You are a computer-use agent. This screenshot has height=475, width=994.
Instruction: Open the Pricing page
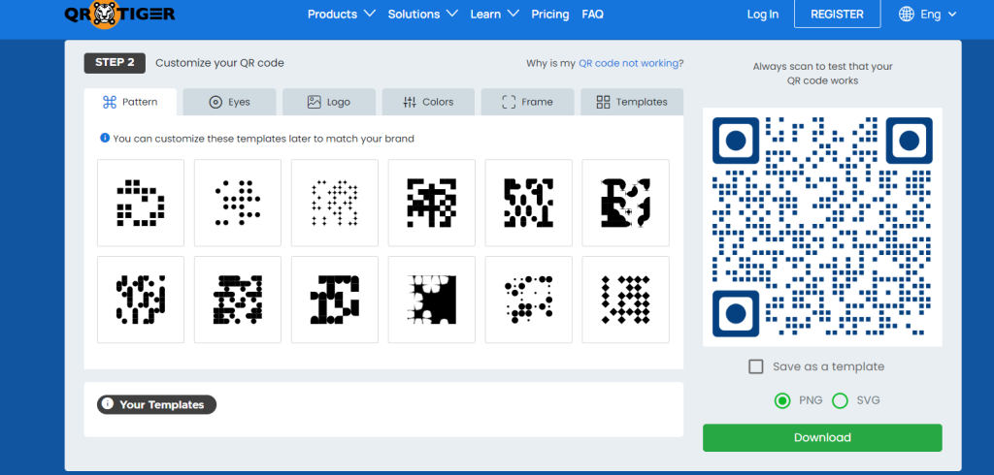(550, 14)
